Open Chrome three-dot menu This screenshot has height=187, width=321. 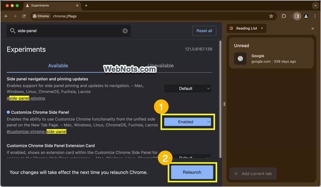point(314,16)
